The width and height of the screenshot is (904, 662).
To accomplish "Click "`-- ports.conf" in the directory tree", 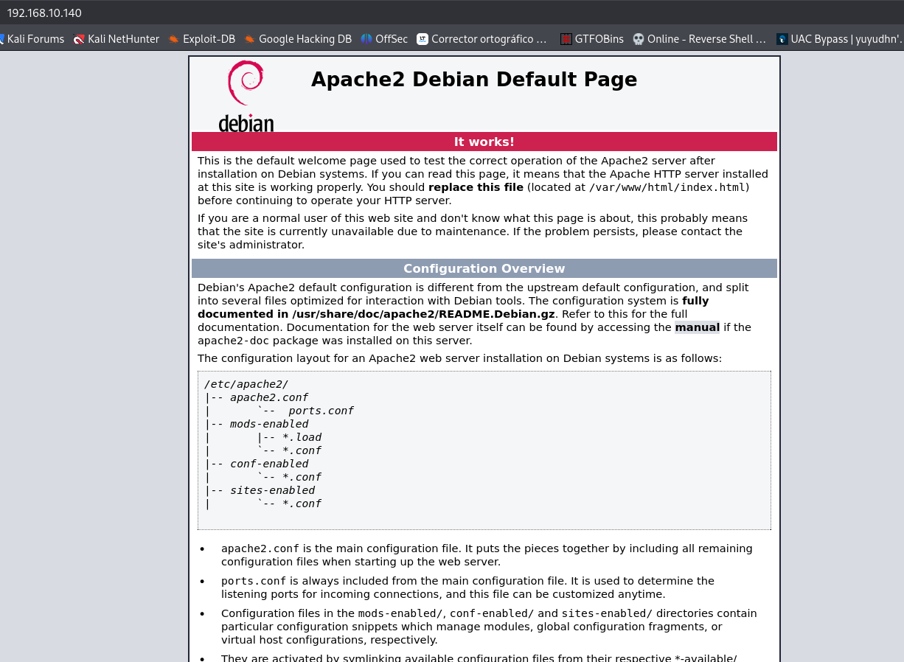I will coord(305,411).
